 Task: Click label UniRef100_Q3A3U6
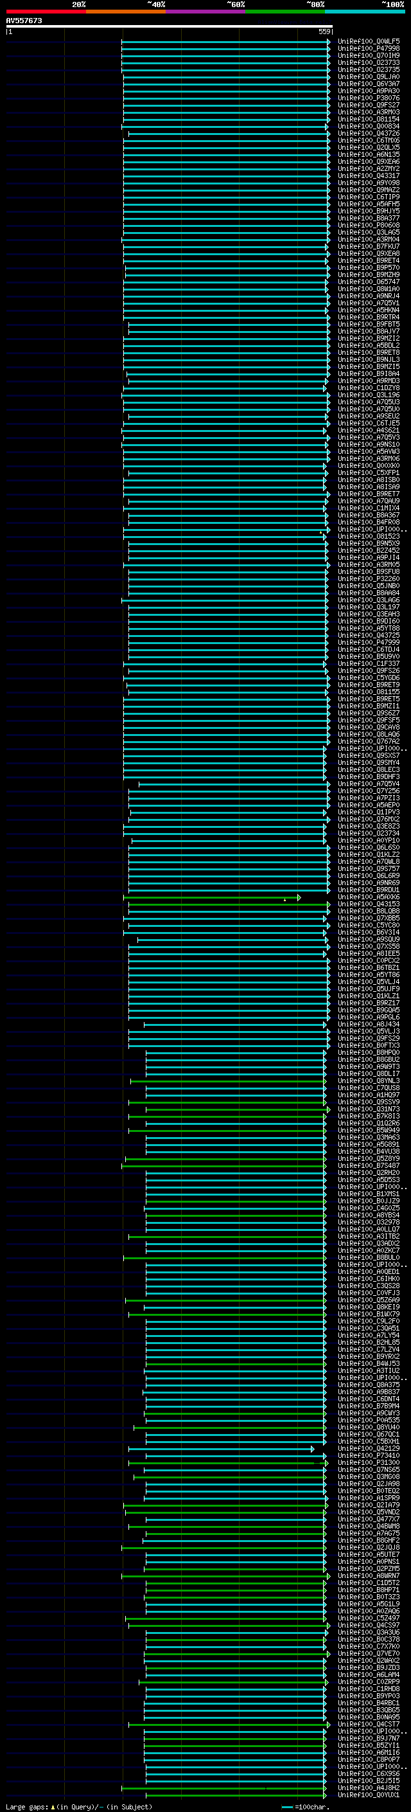point(369,1632)
